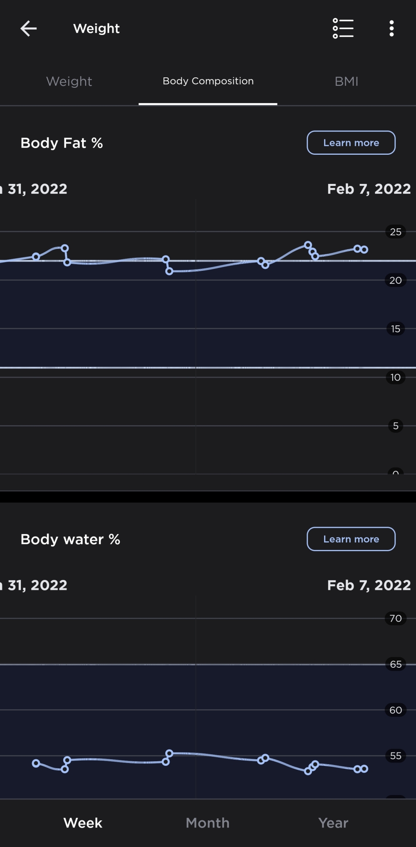Screen dimensions: 416x847
Task: Tap the last Body water data point
Action: [364, 769]
